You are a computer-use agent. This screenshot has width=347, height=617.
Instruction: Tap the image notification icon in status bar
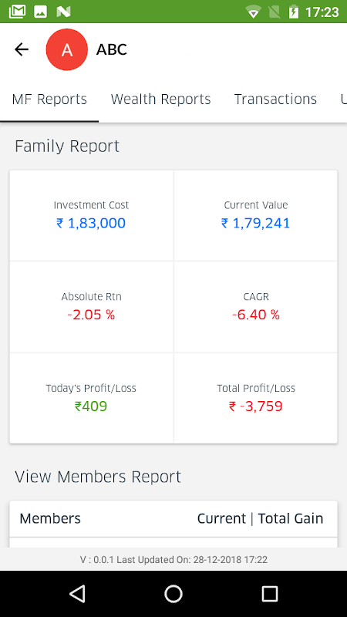pyautogui.click(x=41, y=12)
